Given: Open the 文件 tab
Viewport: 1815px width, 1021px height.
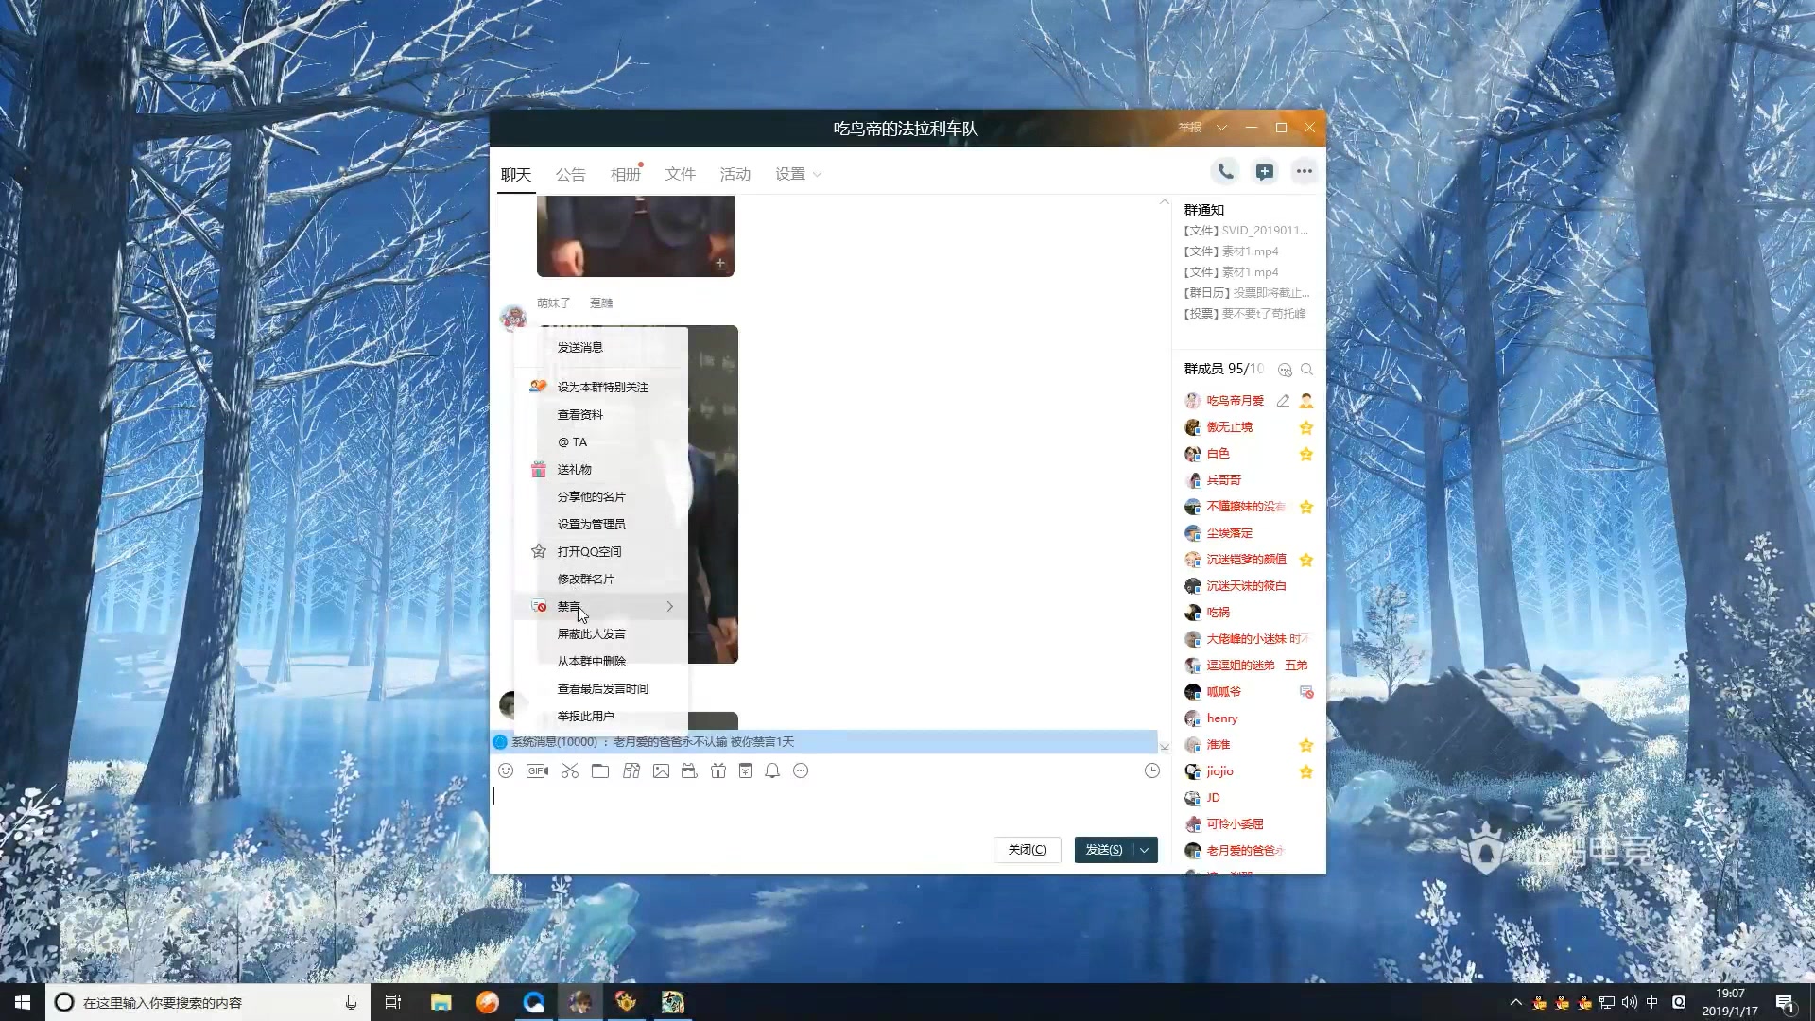Looking at the screenshot, I should coord(680,174).
